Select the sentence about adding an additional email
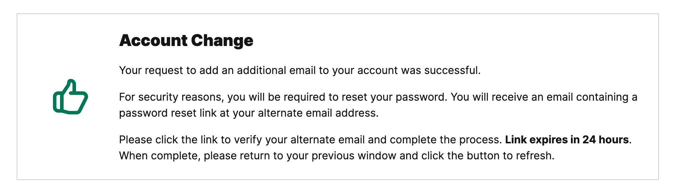 pyautogui.click(x=300, y=70)
